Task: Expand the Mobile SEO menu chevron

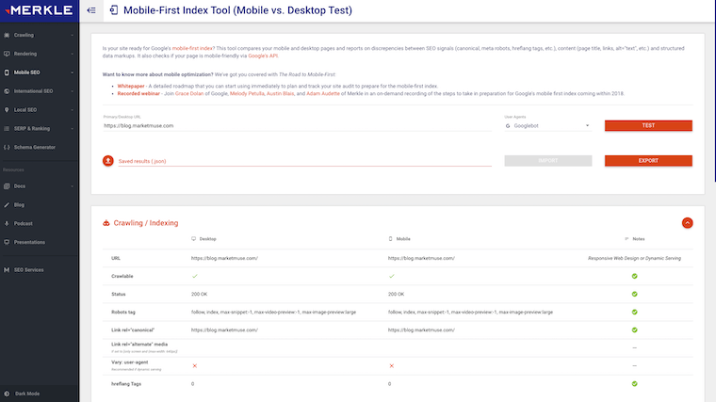Action: [x=73, y=72]
